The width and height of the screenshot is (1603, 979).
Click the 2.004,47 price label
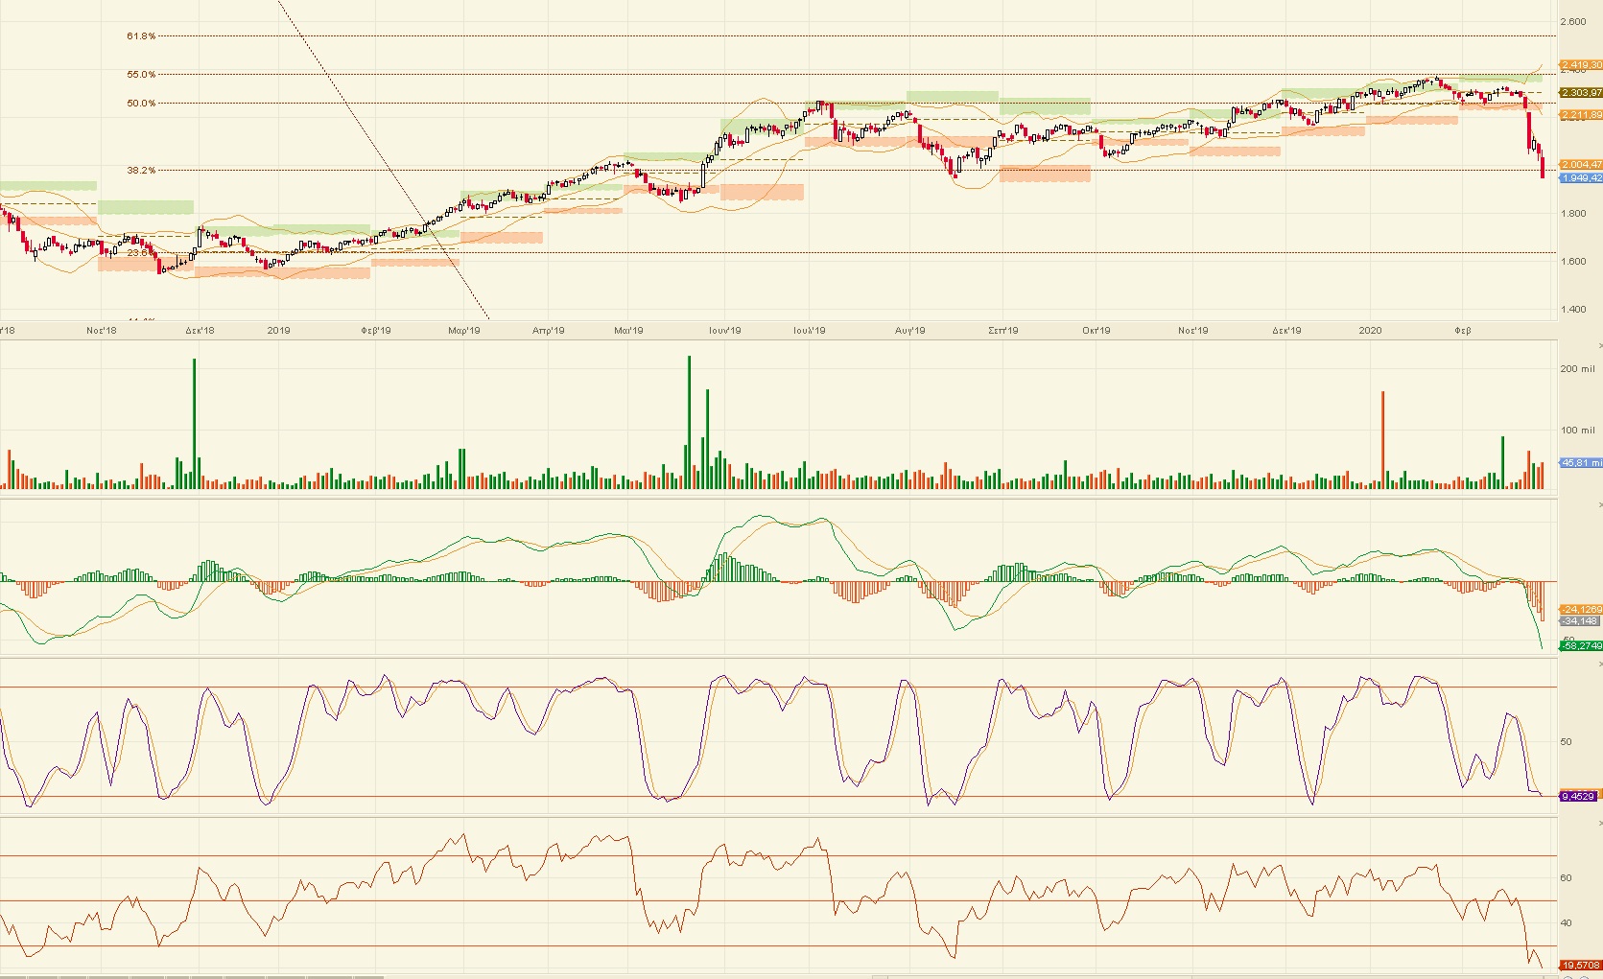1580,165
